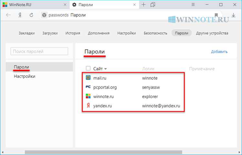Focus the Поиск паролей search field

(x=39, y=51)
